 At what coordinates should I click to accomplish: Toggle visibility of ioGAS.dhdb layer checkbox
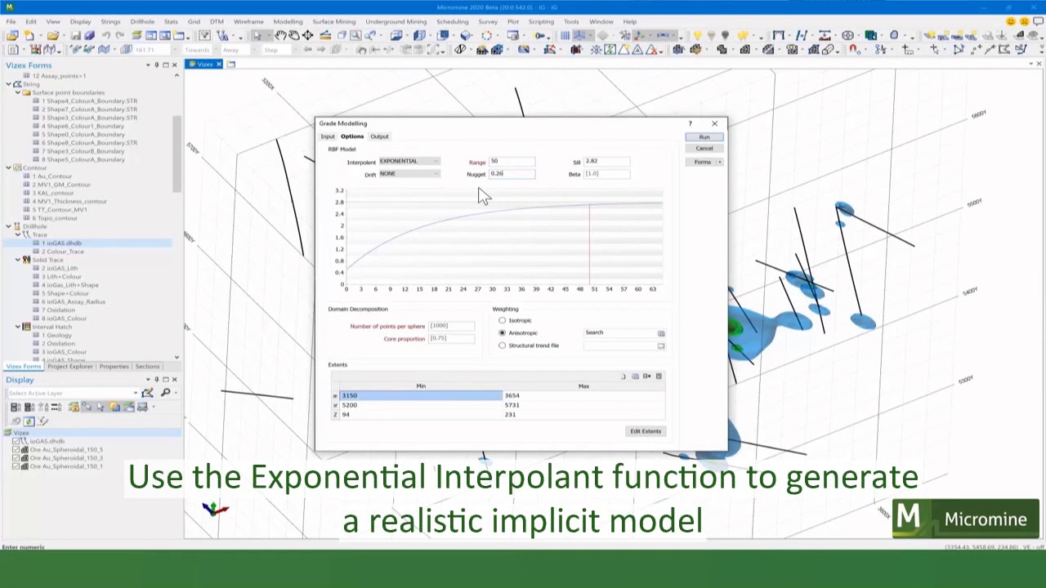16,441
